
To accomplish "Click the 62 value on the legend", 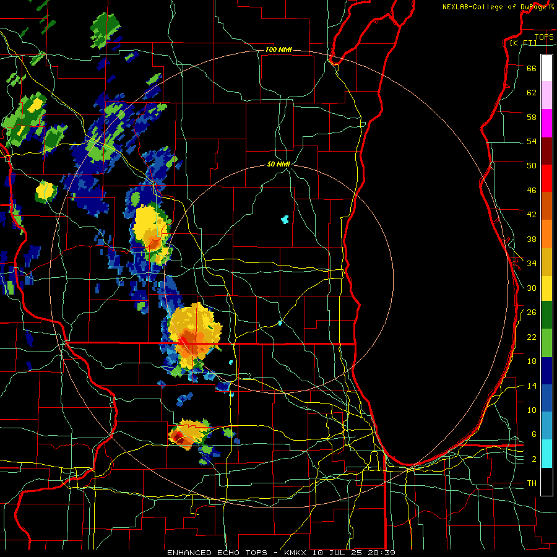I will pos(532,93).
